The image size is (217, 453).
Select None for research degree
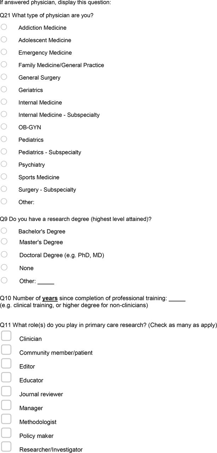(x=4, y=267)
